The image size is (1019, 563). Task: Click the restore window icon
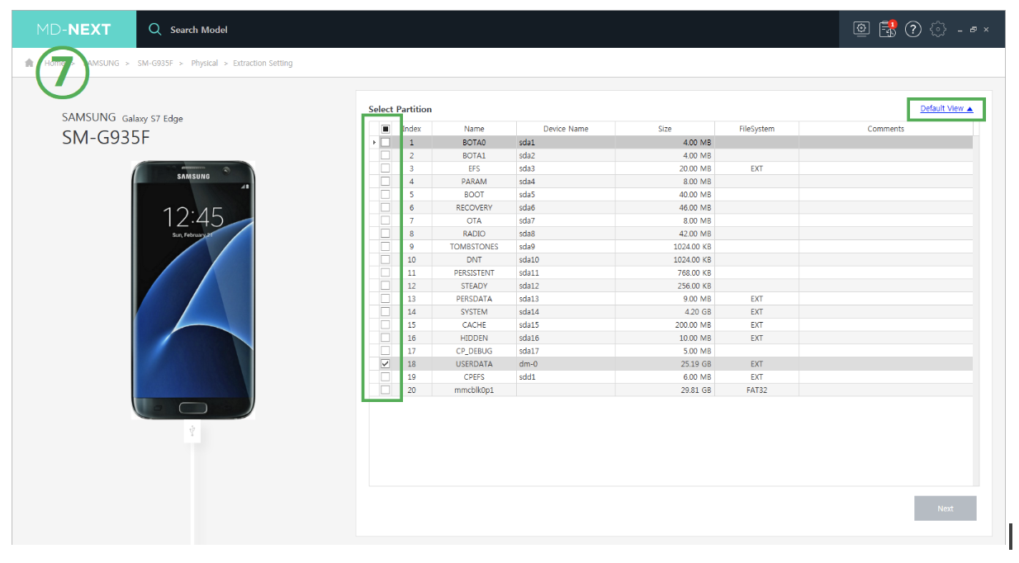coord(974,30)
